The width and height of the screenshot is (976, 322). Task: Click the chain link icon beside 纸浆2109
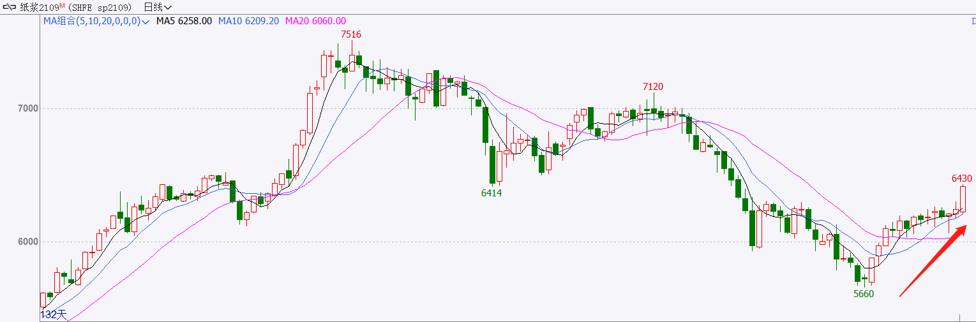click(10, 8)
